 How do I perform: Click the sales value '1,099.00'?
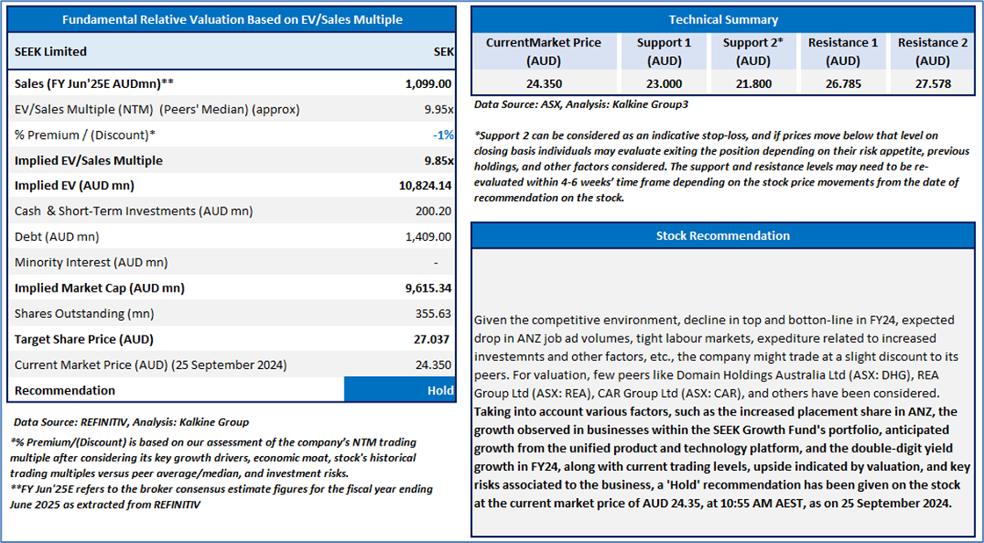click(x=429, y=83)
